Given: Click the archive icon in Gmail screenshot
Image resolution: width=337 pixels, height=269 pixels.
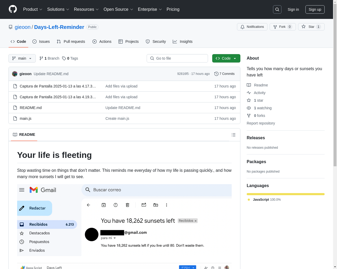Looking at the screenshot, I should coord(104,205).
